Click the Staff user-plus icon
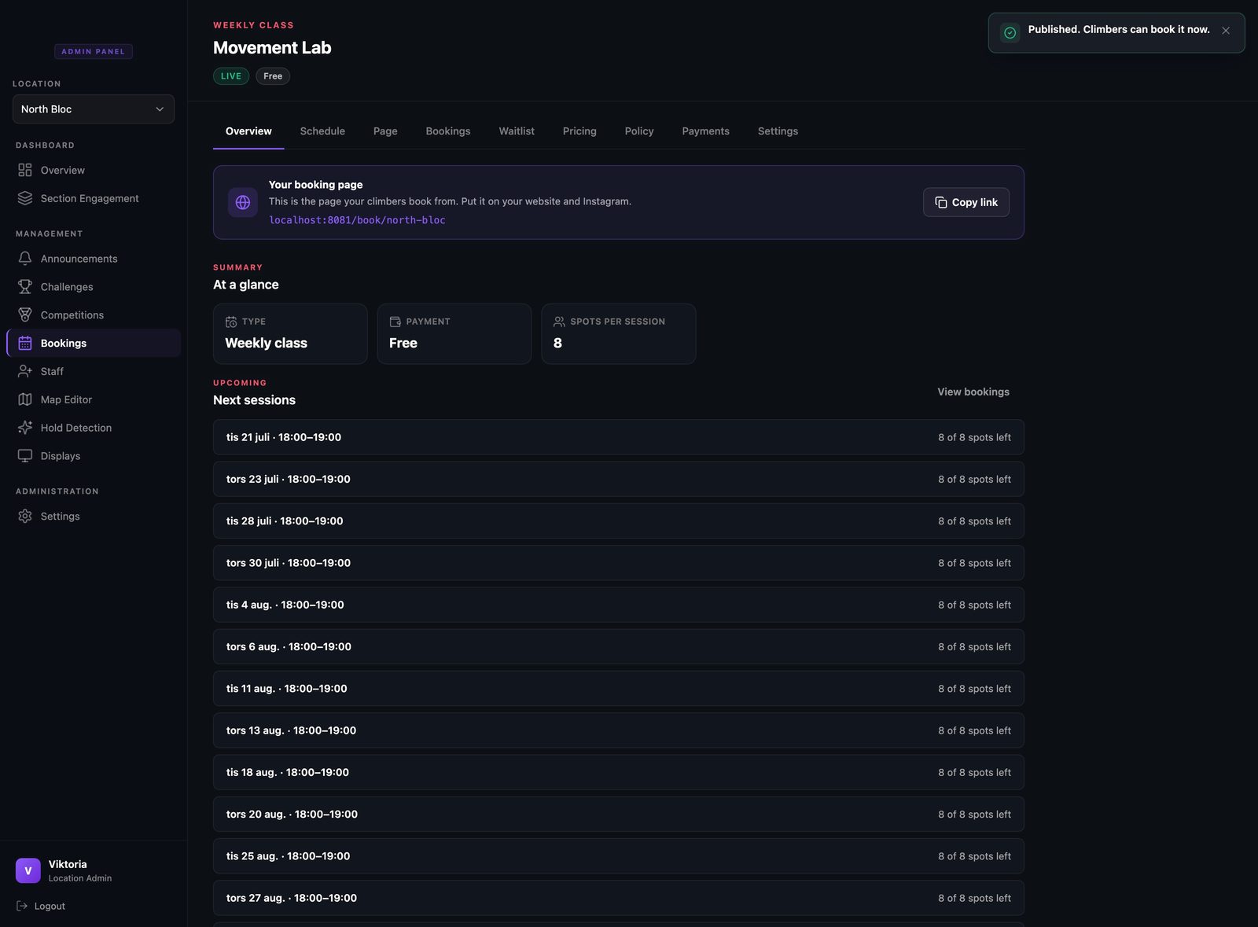Image resolution: width=1258 pixels, height=927 pixels. tap(25, 371)
